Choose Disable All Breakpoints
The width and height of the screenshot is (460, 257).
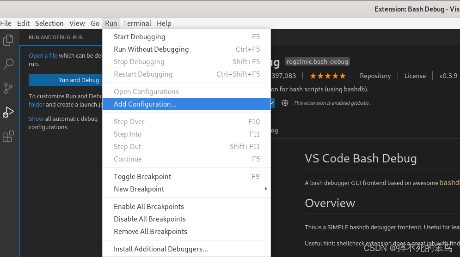click(187, 219)
